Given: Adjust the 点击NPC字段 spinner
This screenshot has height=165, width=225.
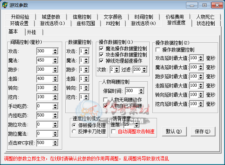Looking at the screenshot, I should (x=55, y=143).
